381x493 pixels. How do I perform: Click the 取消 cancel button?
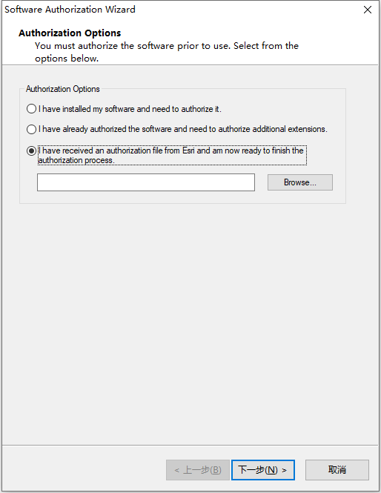tap(337, 470)
